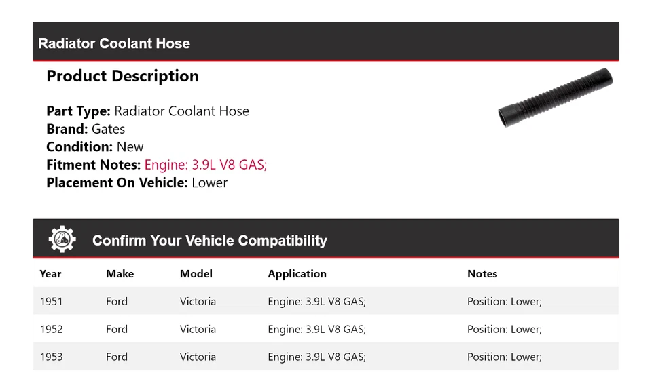Click the Engine: 3.9L V8 GAS fitment link
652x392 pixels.
205,165
